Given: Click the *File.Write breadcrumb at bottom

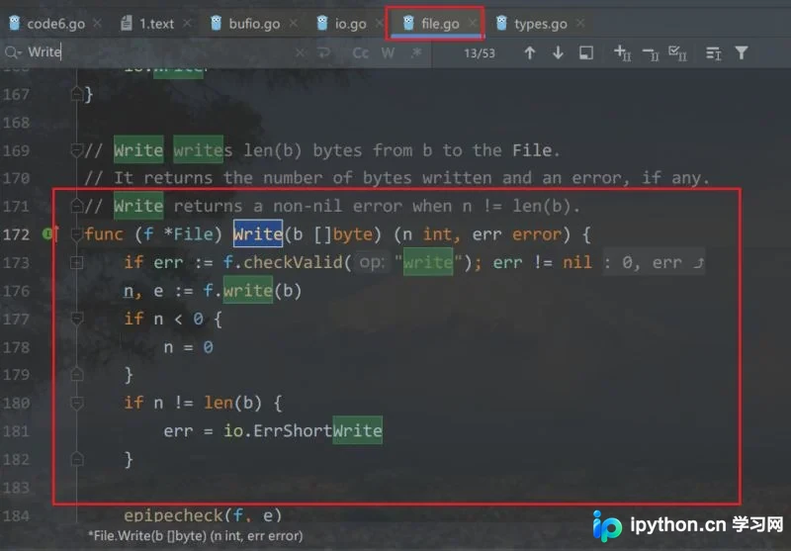Looking at the screenshot, I should click(x=196, y=536).
